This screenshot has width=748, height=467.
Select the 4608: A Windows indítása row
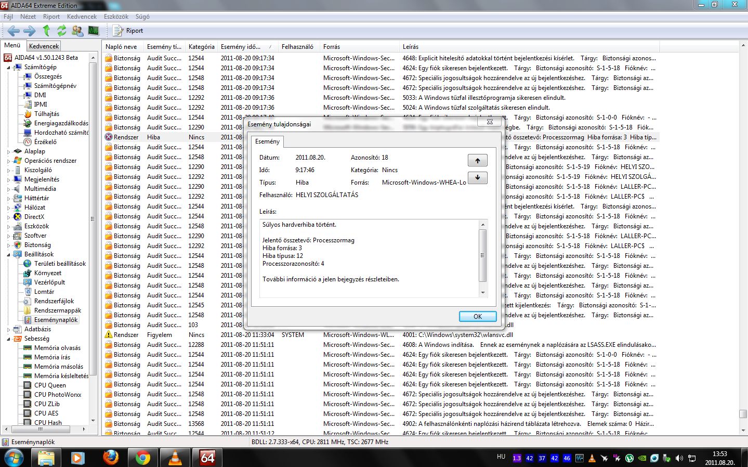(380, 345)
